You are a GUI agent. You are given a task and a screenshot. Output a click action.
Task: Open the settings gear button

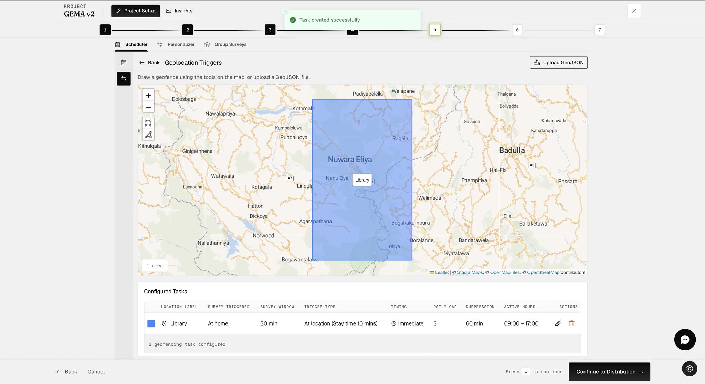click(x=690, y=369)
